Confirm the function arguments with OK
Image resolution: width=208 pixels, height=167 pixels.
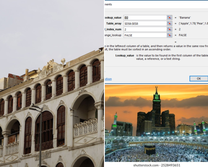[199, 79]
